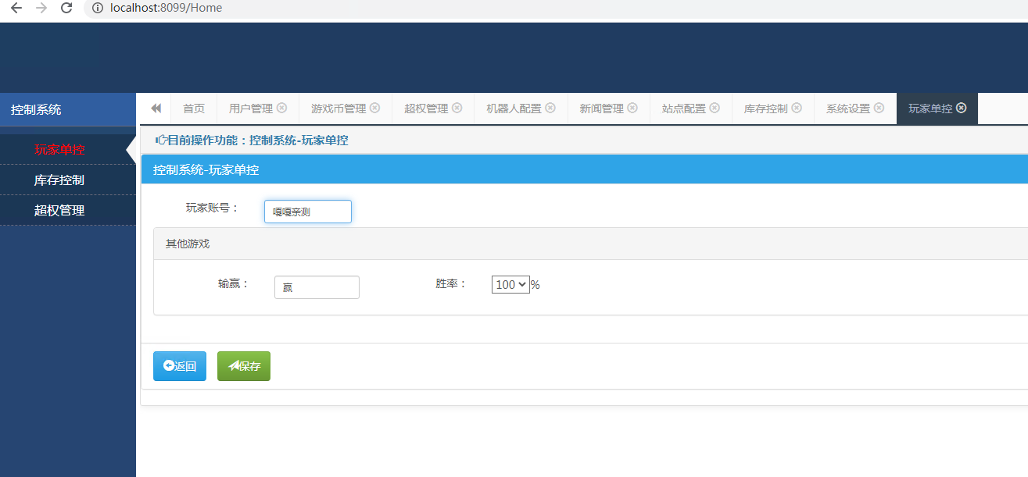
Task: Close the 库存控制 tab
Action: [x=796, y=109]
